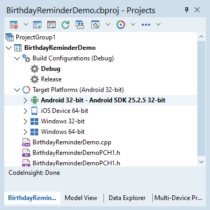
Task: Click the H icon of first BirthdayReminderDemoPCH1.h
Action: point(26,153)
